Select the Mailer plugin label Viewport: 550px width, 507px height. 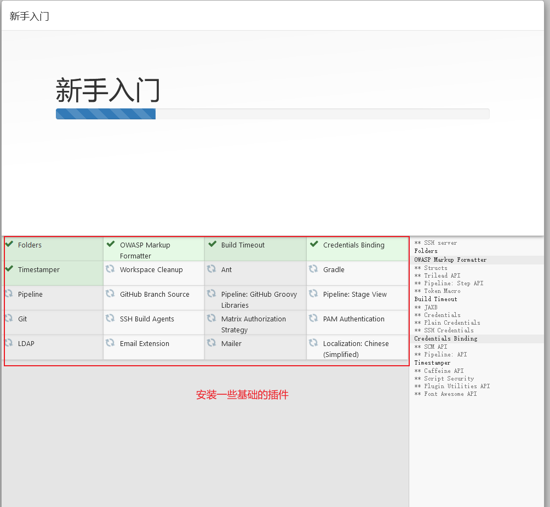(x=231, y=344)
